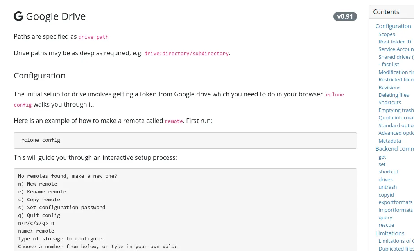Jump to the Scopes section
Image resolution: width=414 pixels, height=251 pixels.
point(386,34)
